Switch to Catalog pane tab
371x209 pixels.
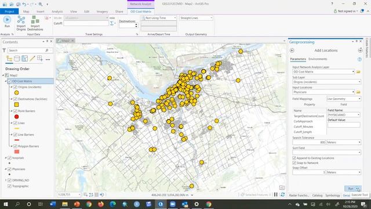point(317,196)
